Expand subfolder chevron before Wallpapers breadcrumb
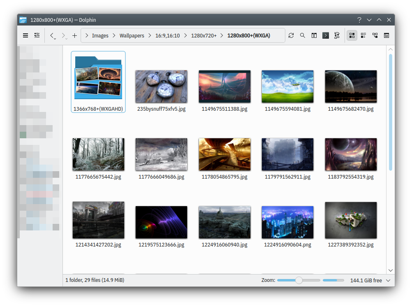The width and height of the screenshot is (412, 307). coord(114,35)
